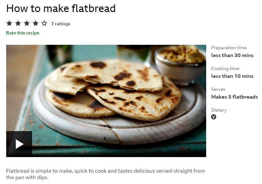The image size is (262, 184).
Task: Click less than 10 mins text
Action: 232,76
